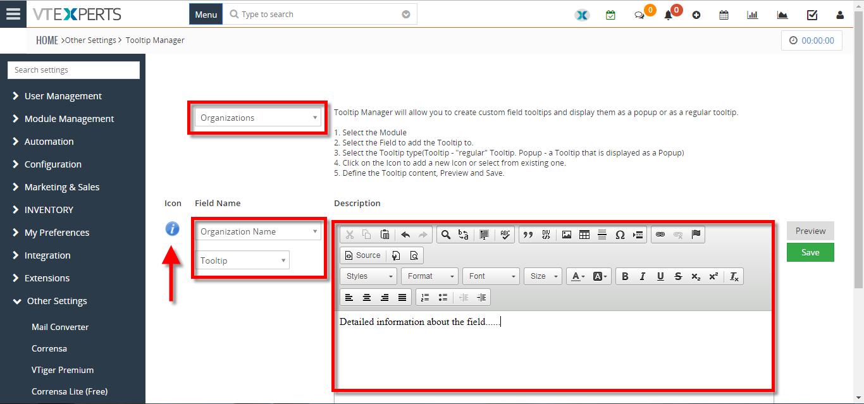The image size is (864, 404).
Task: Toggle Italic formatting
Action: coord(643,276)
